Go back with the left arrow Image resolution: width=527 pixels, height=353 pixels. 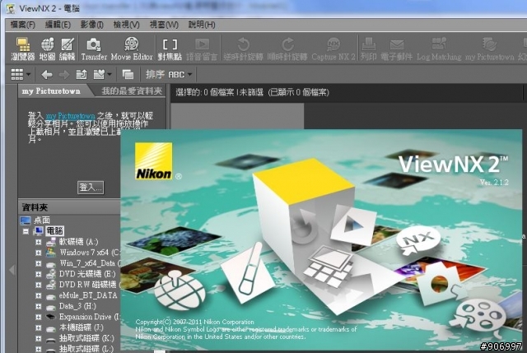coord(47,74)
